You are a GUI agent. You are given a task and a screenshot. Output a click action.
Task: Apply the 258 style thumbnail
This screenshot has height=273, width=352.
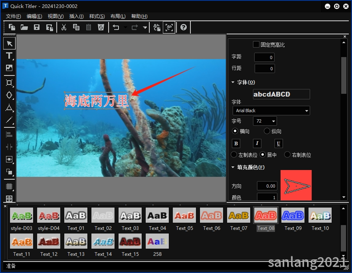[x=157, y=241]
